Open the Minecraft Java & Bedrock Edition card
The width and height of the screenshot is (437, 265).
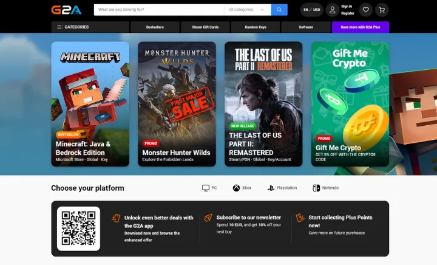[90, 104]
